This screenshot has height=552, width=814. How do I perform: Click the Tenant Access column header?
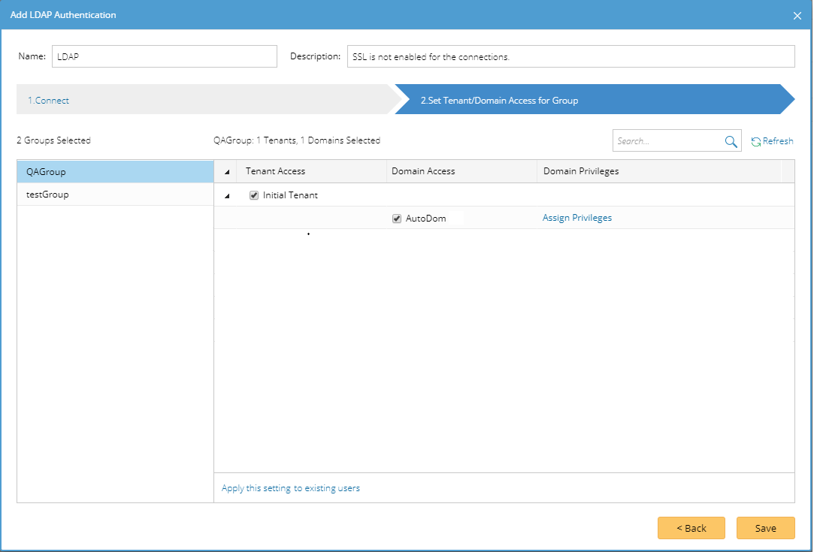pos(276,171)
